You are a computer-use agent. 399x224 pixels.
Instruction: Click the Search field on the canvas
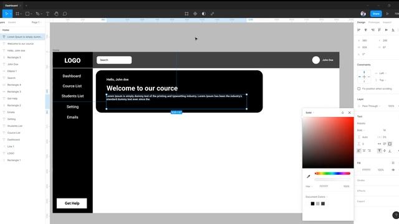click(x=114, y=60)
